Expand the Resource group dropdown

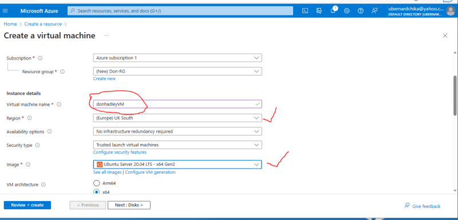click(177, 71)
